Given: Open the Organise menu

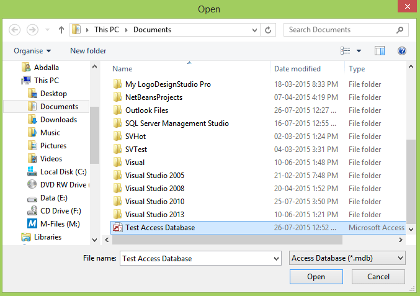Looking at the screenshot, I should pos(32,51).
